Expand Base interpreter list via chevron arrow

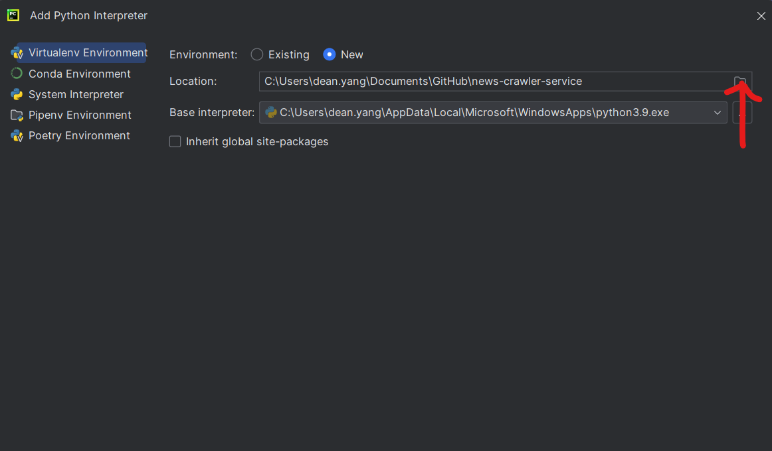(718, 113)
